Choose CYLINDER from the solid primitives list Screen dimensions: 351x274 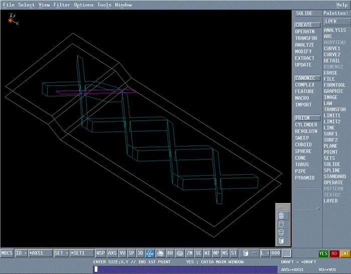tap(306, 125)
